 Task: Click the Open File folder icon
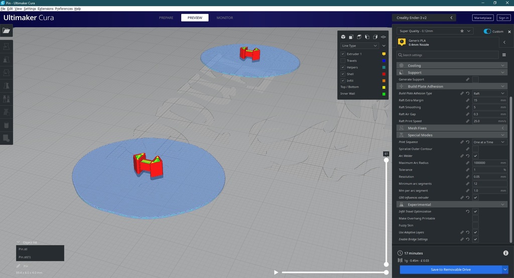click(6, 31)
